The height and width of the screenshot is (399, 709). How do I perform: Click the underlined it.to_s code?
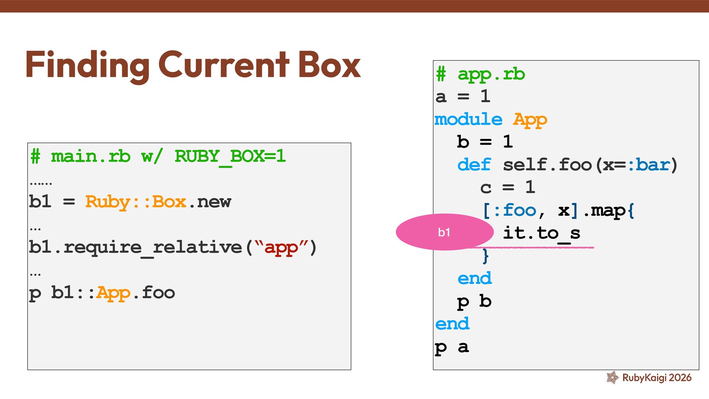pos(541,233)
